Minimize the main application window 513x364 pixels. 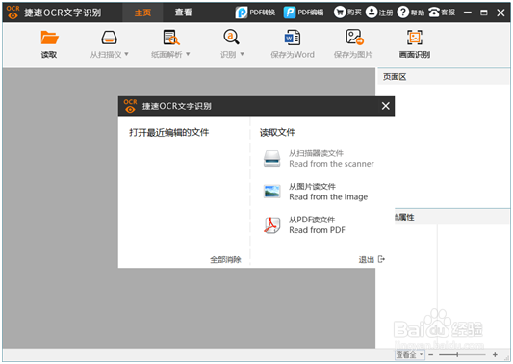[x=468, y=13]
